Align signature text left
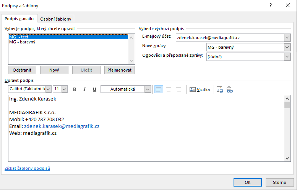This screenshot has height=190, width=297. pos(159,89)
